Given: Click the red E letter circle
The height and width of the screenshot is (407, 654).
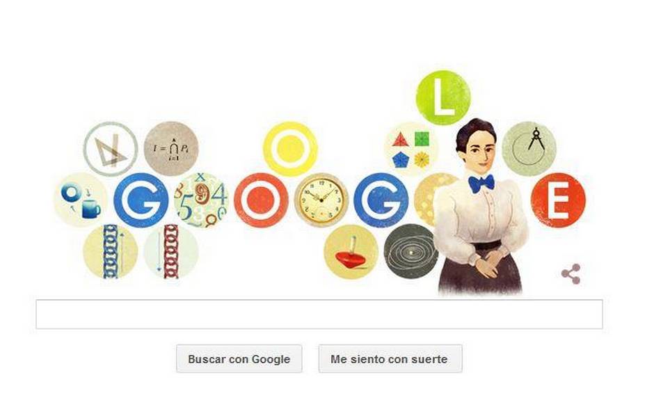Looking at the screenshot, I should [559, 200].
